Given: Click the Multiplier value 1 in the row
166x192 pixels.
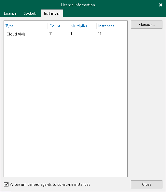Looking at the screenshot, I should tap(71, 34).
